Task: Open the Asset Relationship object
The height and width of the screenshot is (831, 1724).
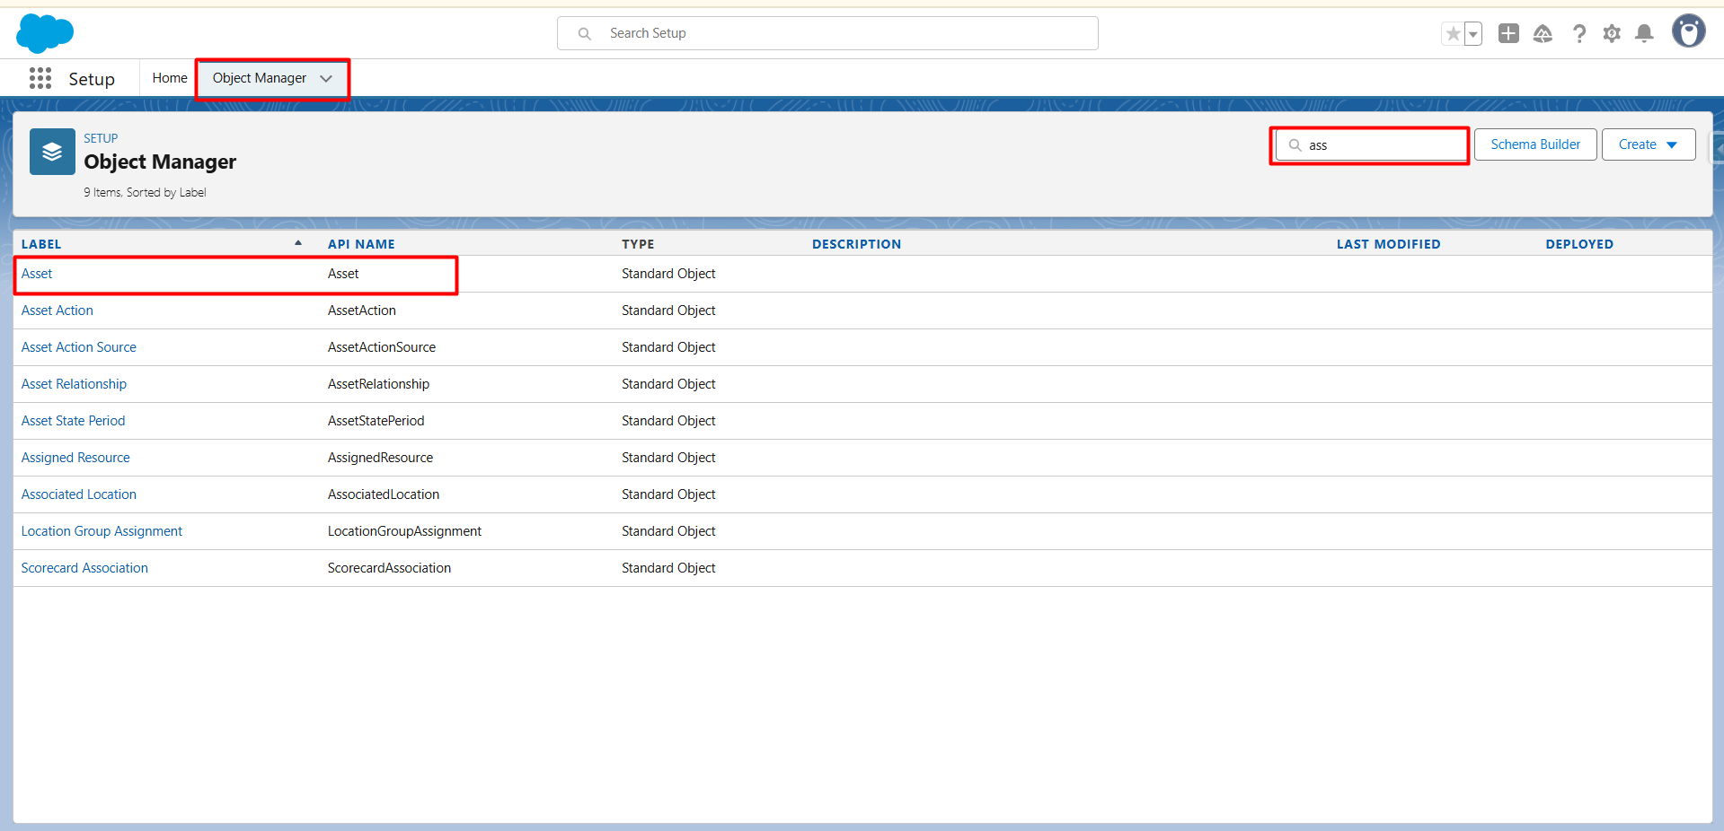Action: (x=74, y=384)
